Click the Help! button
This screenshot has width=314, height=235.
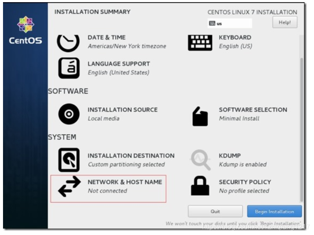click(285, 22)
